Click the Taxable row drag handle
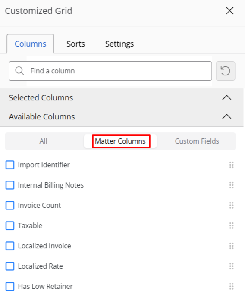Viewport: 245px width, 297px height. point(231,225)
